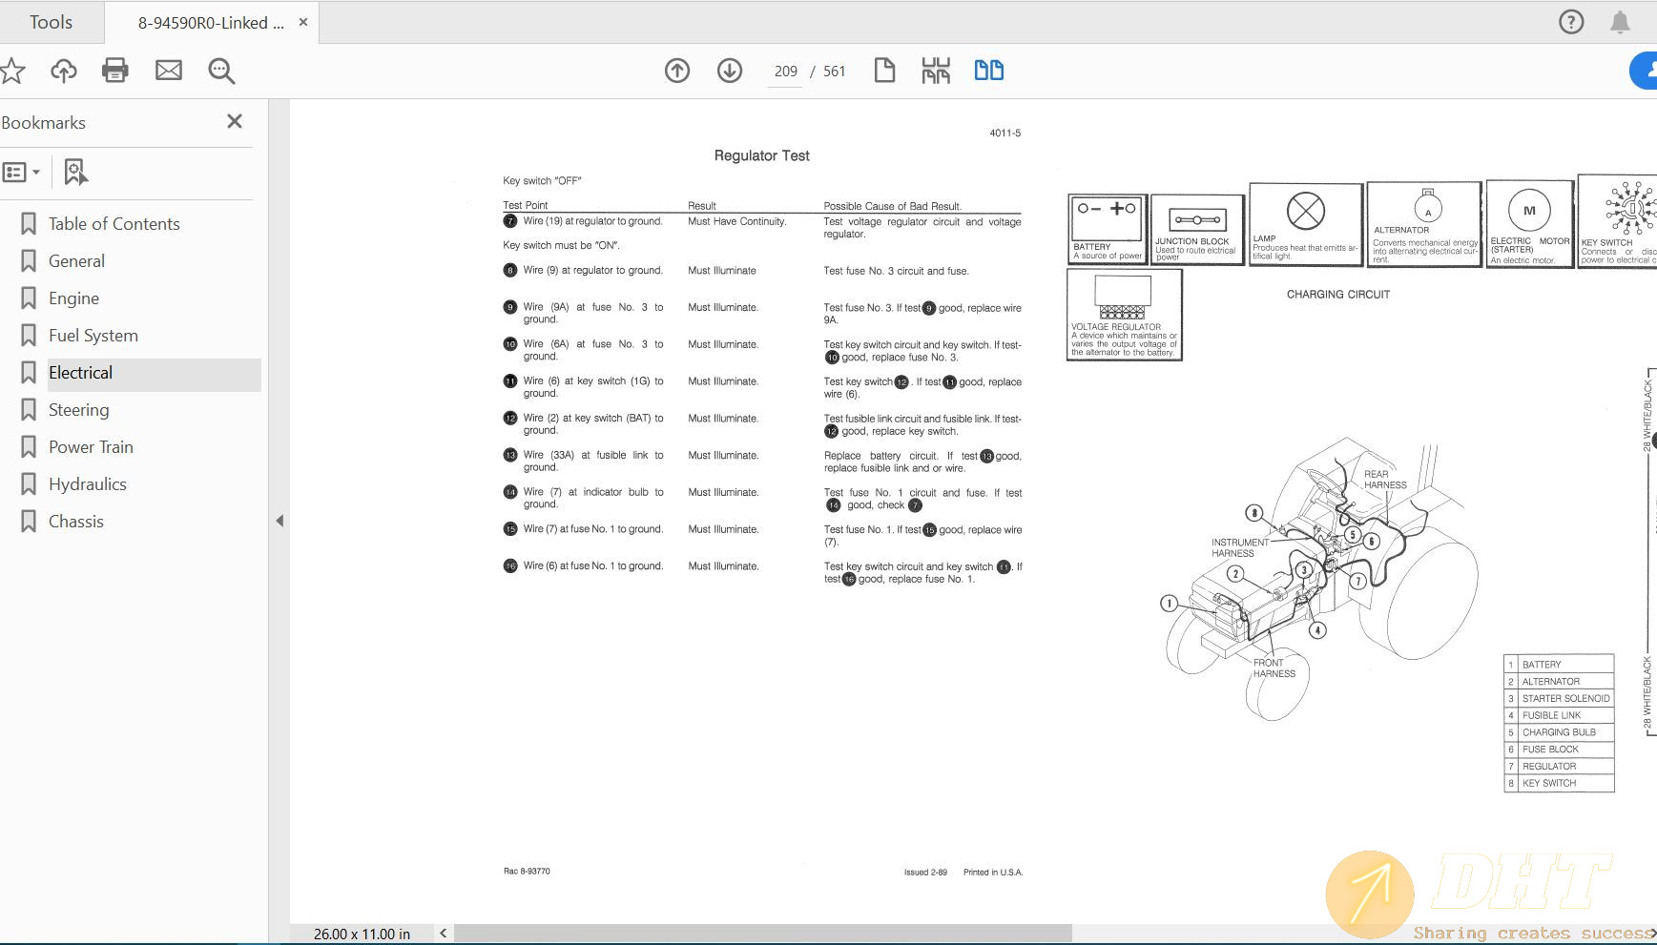Print the document
The image size is (1657, 945).
click(114, 70)
